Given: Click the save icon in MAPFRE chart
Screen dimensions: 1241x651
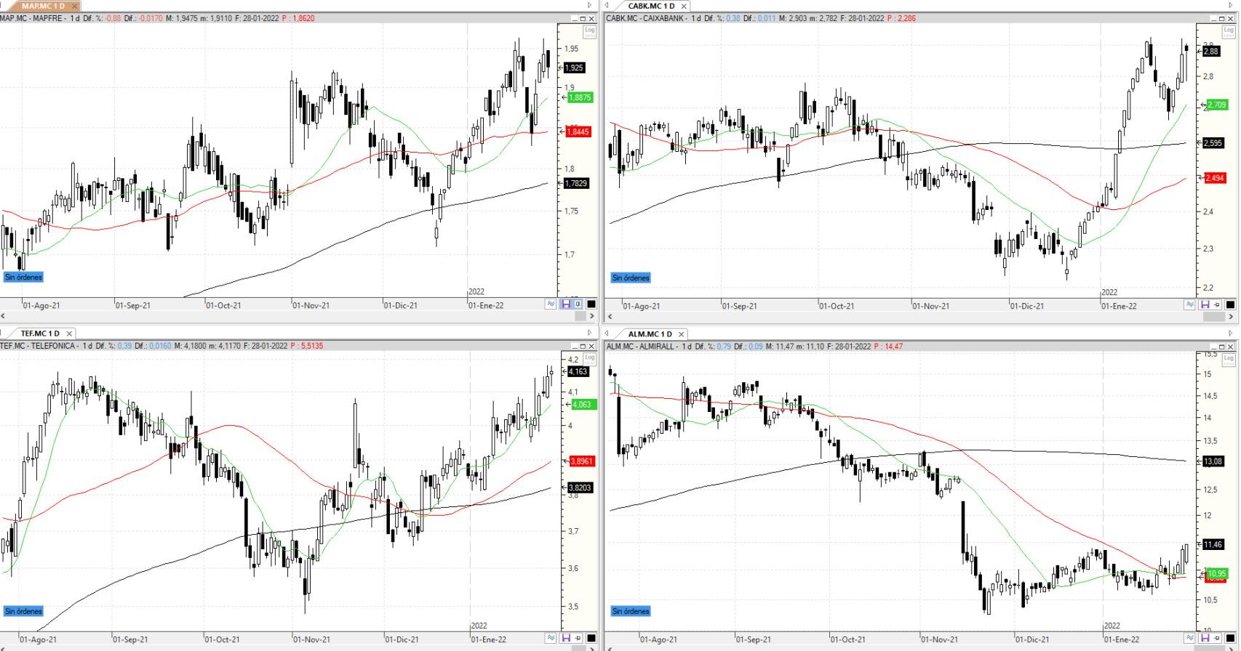Looking at the screenshot, I should (x=565, y=304).
